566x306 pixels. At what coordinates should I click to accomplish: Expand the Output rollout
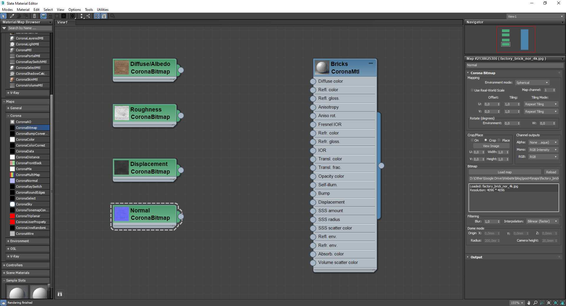coord(476,257)
